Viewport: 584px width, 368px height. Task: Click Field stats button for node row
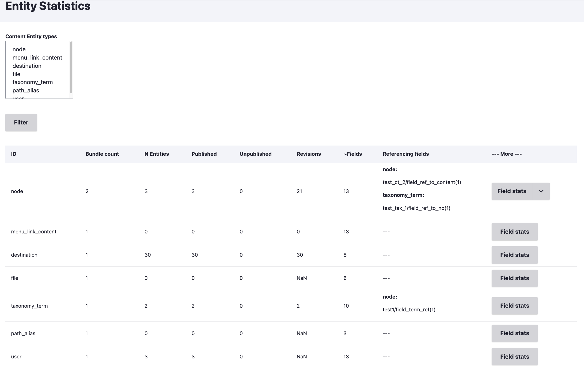tap(512, 191)
